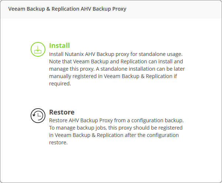
Task: Click the line starting 'Note that Veeam Backup'
Action: point(116,61)
